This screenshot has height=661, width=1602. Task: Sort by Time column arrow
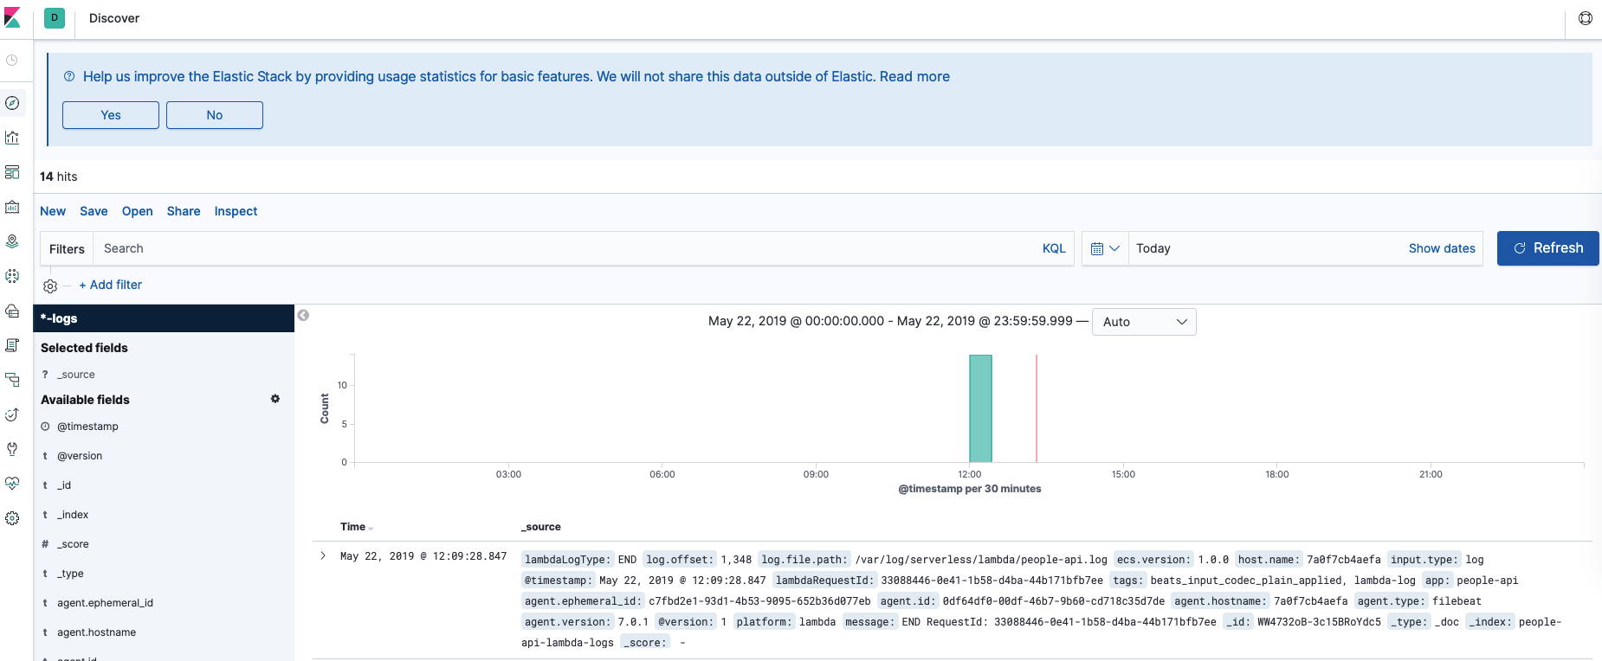click(x=371, y=528)
